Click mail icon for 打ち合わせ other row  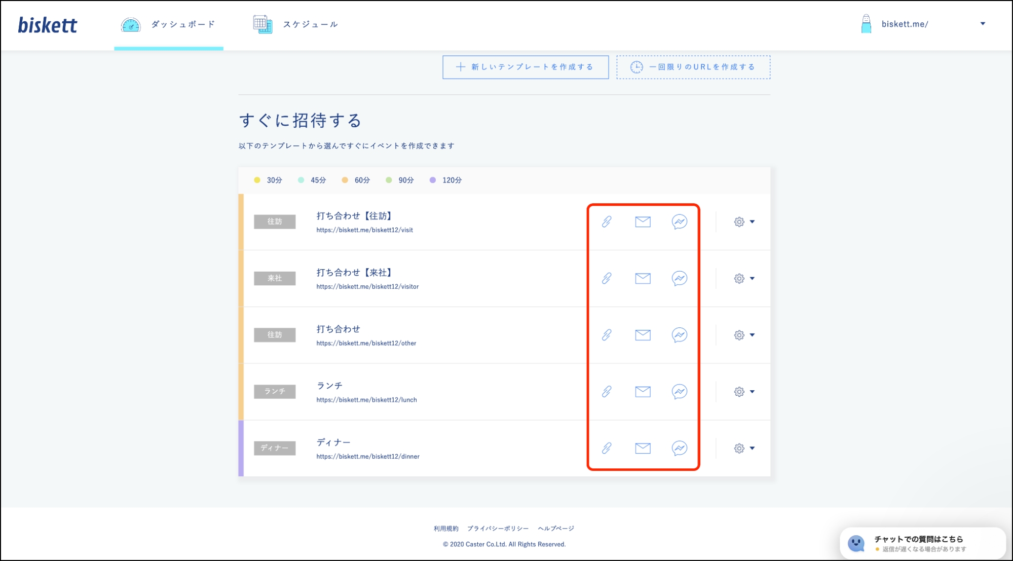click(643, 335)
